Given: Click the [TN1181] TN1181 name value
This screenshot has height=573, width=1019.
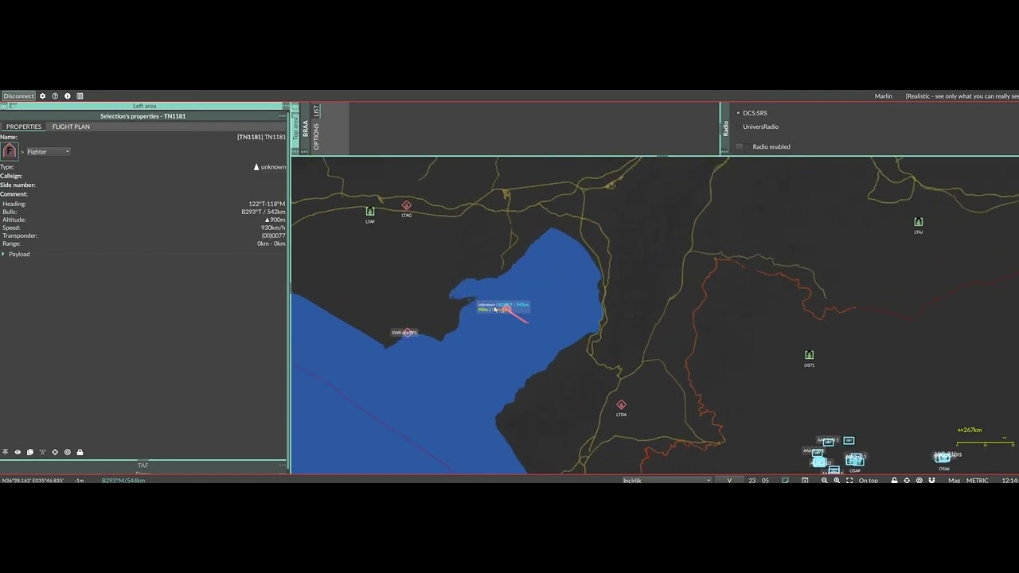Looking at the screenshot, I should (x=261, y=137).
